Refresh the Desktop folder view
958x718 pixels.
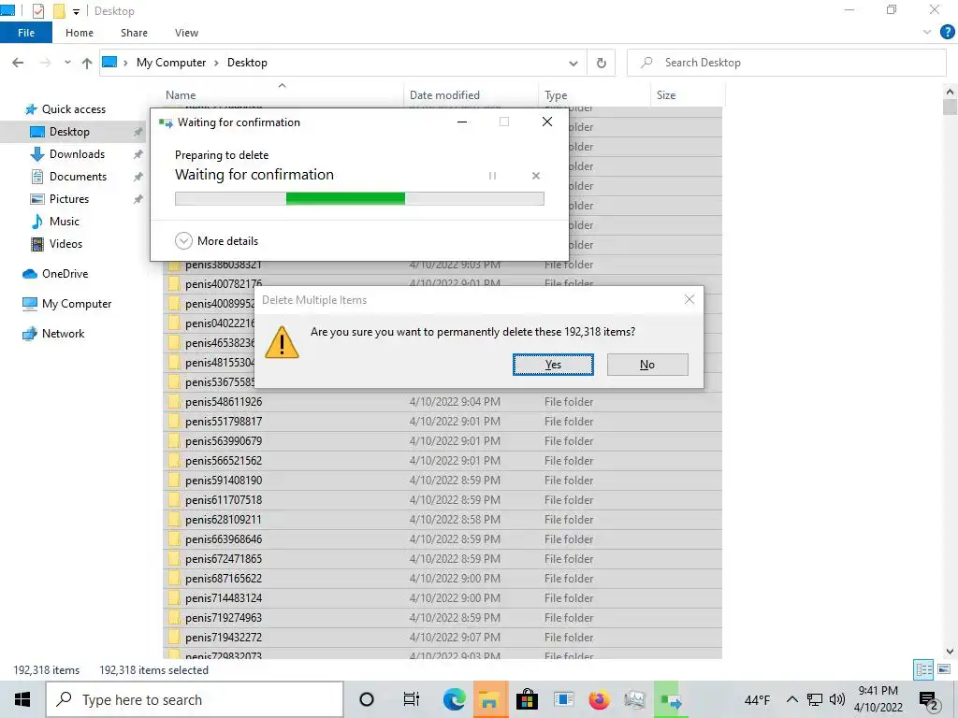point(602,63)
